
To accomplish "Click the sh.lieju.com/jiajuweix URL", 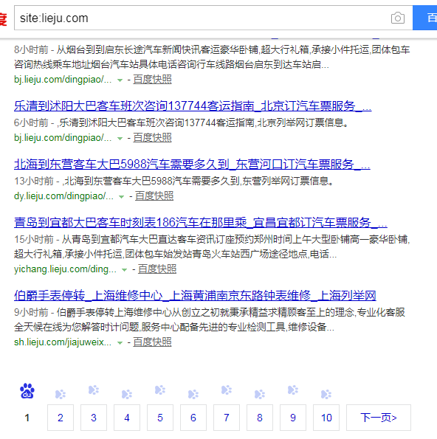I will (x=63, y=342).
